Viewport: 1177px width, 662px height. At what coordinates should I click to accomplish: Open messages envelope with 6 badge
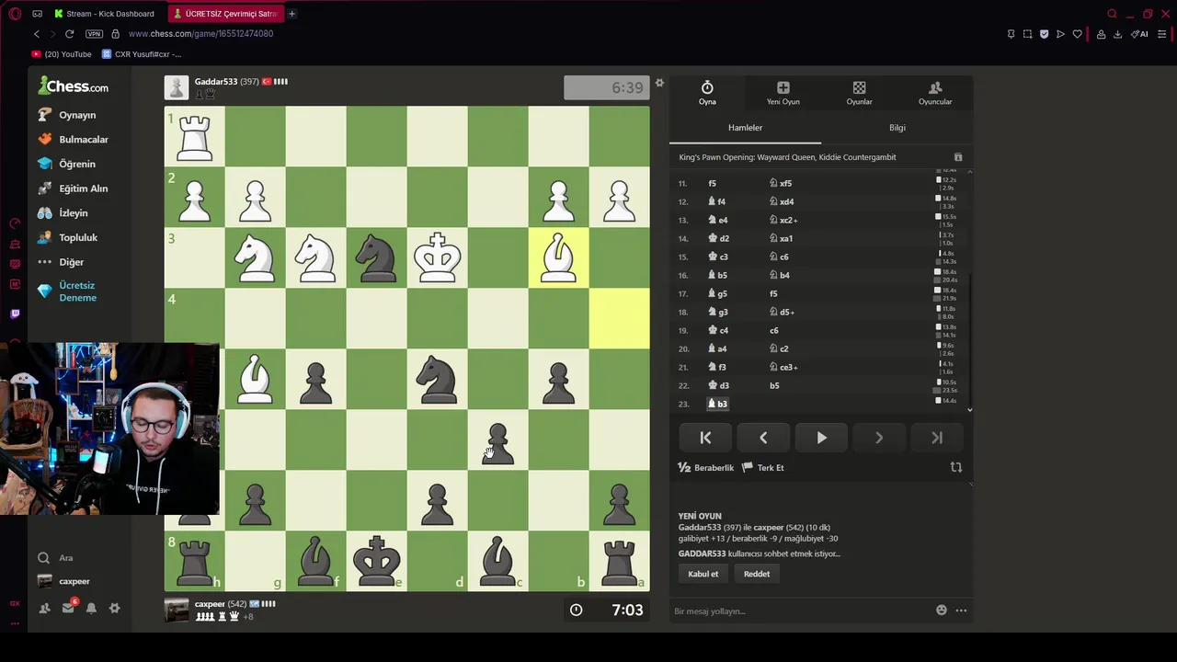point(68,608)
